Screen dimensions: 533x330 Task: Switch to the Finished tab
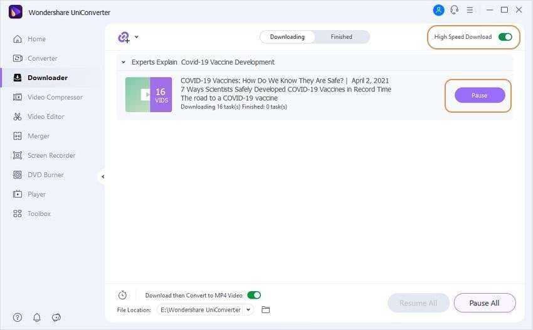pyautogui.click(x=341, y=37)
